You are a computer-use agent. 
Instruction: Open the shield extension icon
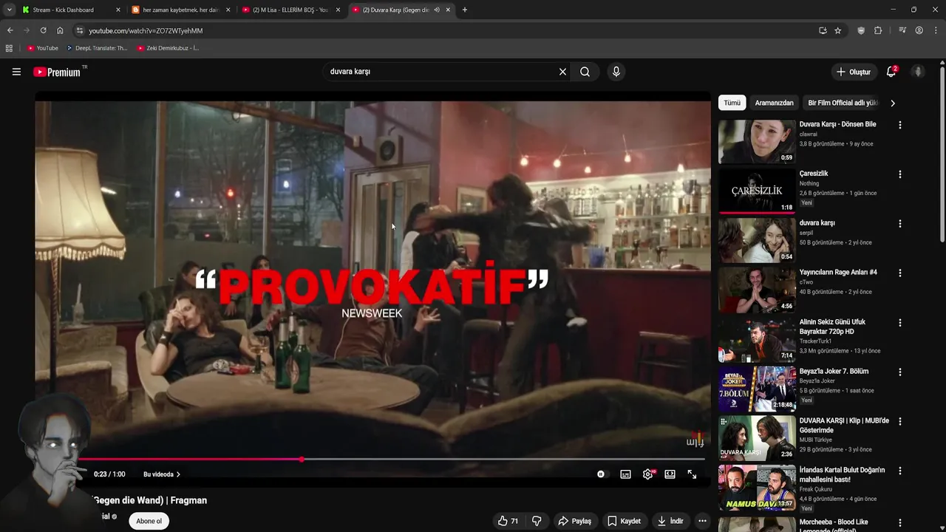861,30
